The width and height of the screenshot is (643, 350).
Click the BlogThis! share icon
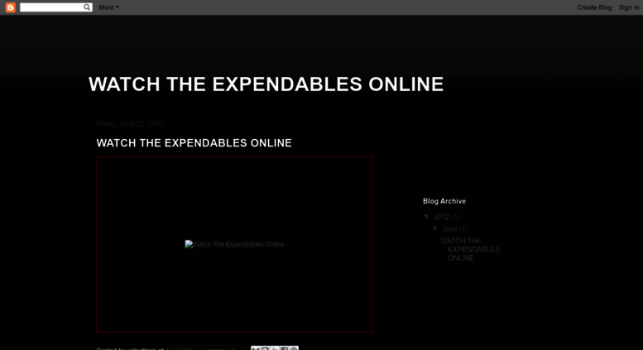pyautogui.click(x=265, y=348)
